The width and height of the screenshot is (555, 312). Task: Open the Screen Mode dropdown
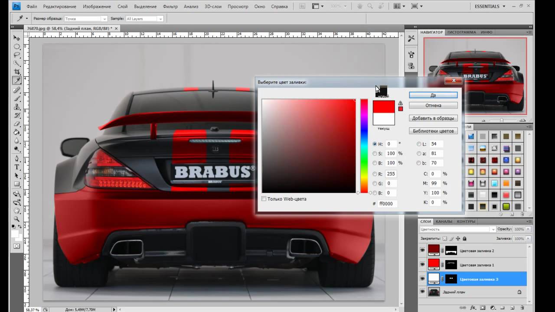click(x=417, y=6)
